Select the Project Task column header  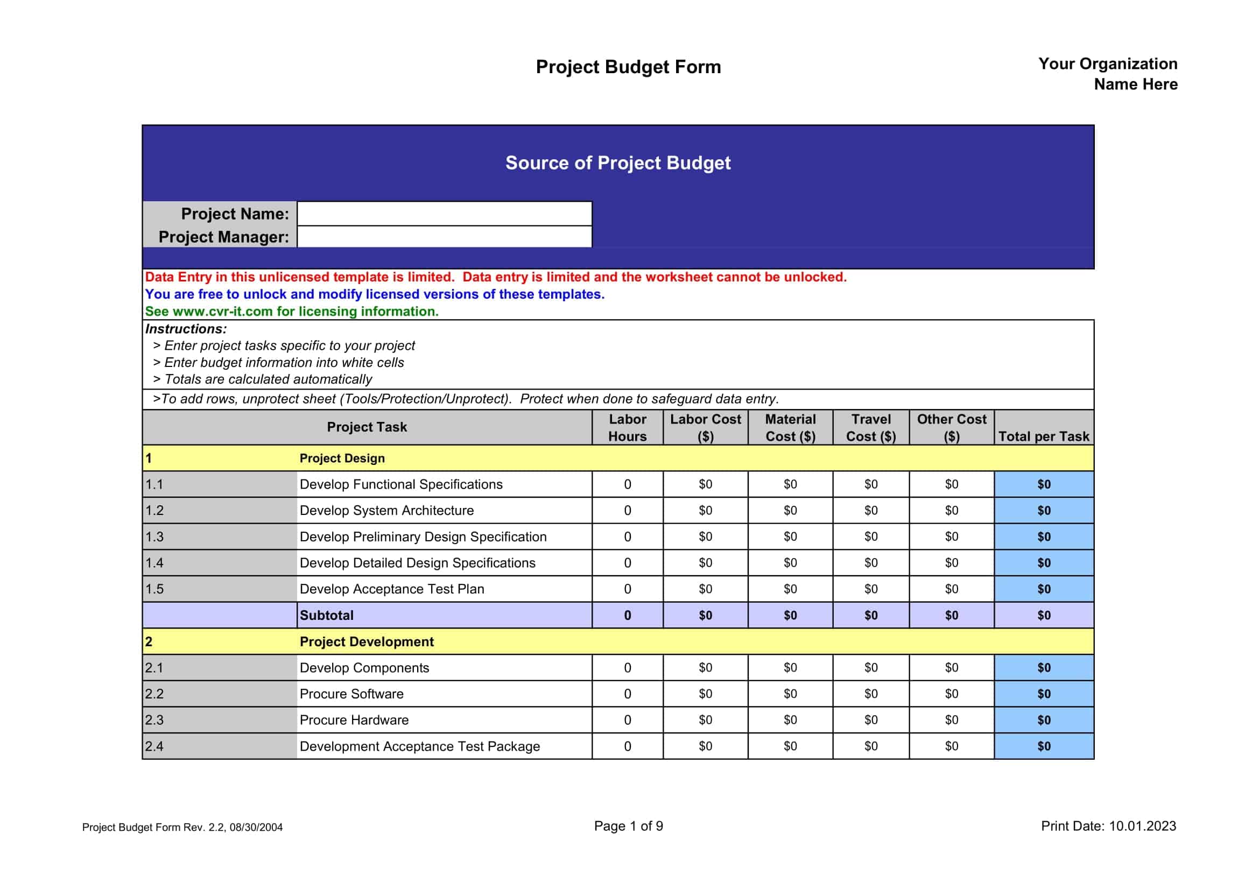pos(367,427)
